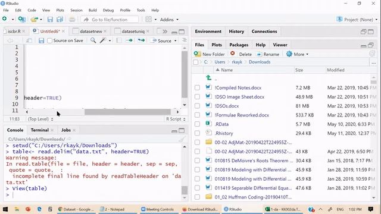The height and width of the screenshot is (214, 381).
Task: Rename the selected file in Files pane
Action: click(268, 54)
